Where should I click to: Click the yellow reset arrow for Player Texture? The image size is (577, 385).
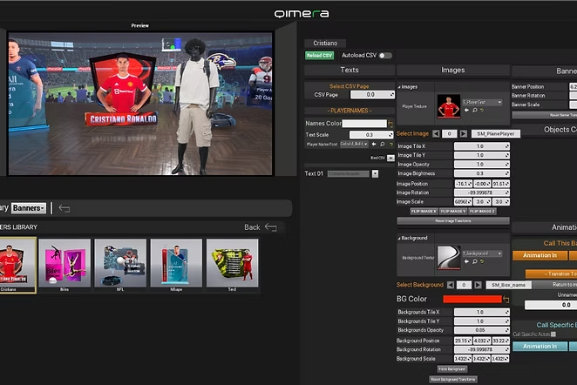point(482,110)
